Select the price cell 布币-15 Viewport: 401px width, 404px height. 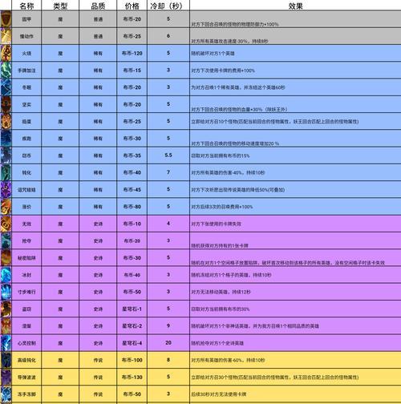click(132, 71)
